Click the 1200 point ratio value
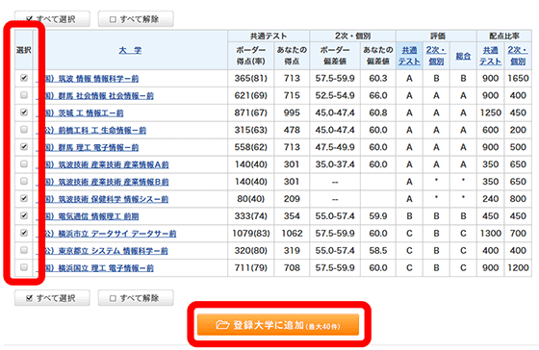The height and width of the screenshot is (350, 539). 518,267
